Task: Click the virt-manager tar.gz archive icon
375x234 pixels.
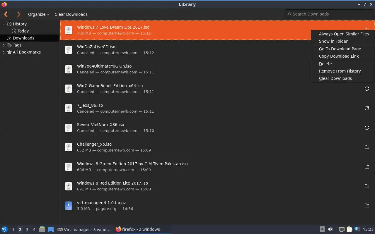Action: [69, 206]
